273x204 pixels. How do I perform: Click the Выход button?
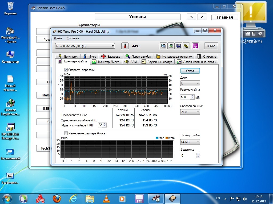211,46
